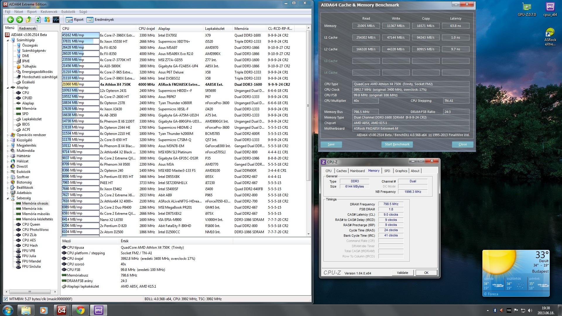Open the Eszközök menu
This screenshot has width=562, height=316.
(x=68, y=12)
